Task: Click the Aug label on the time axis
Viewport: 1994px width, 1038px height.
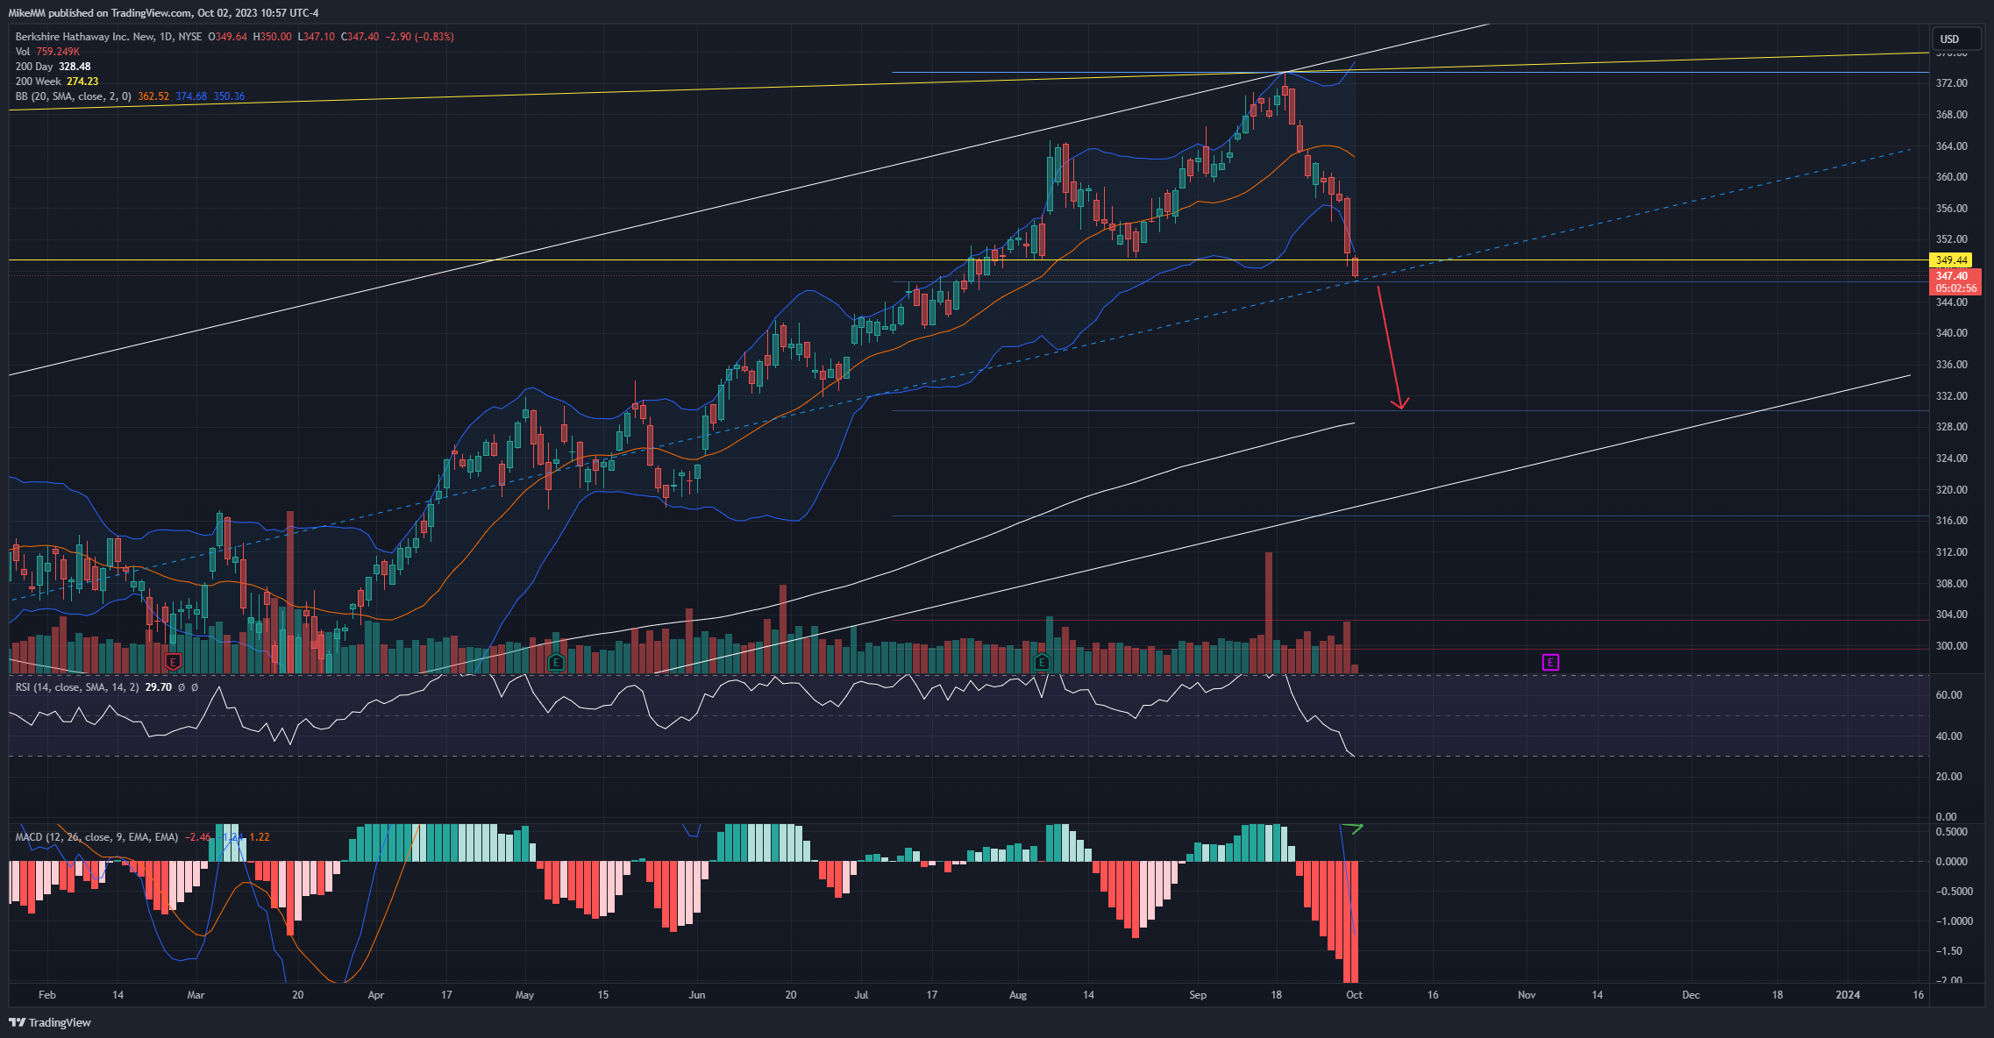Action: pos(1018,995)
